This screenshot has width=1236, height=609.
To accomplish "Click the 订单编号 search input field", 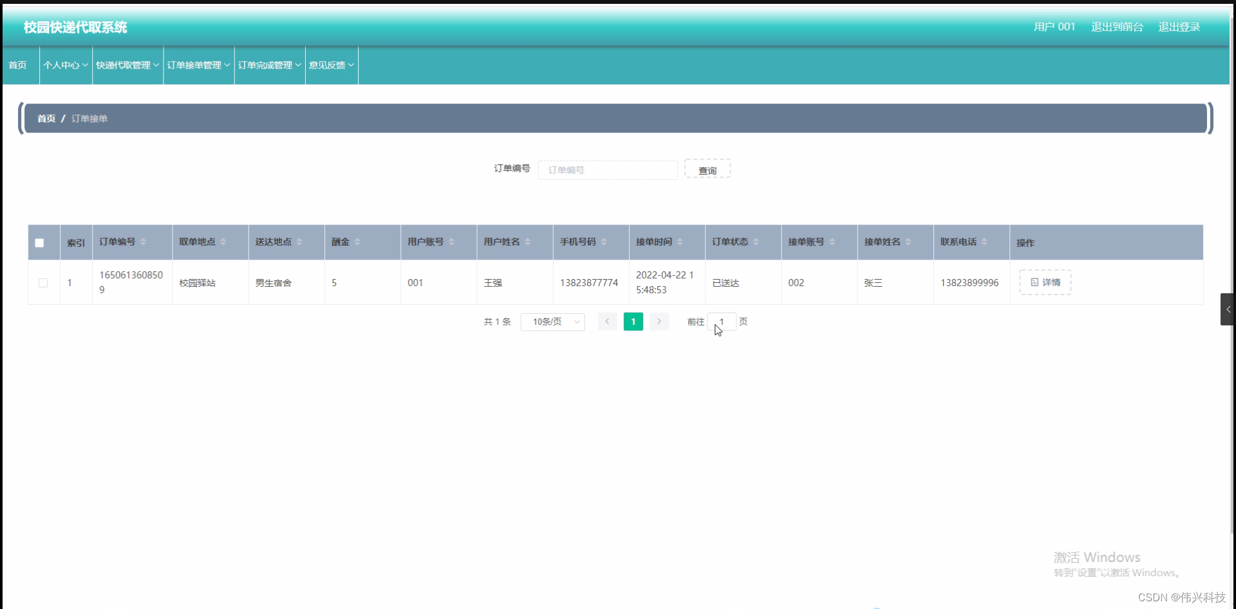I will pyautogui.click(x=607, y=169).
